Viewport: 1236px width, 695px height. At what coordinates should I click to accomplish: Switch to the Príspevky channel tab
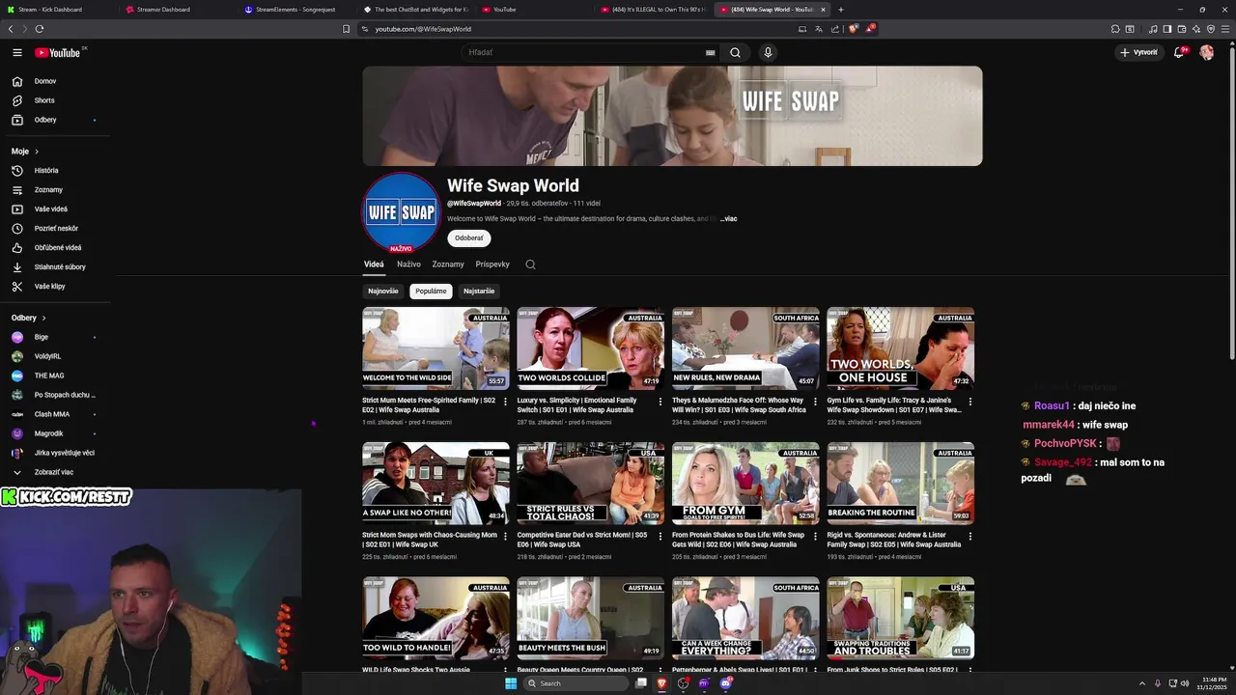[492, 264]
